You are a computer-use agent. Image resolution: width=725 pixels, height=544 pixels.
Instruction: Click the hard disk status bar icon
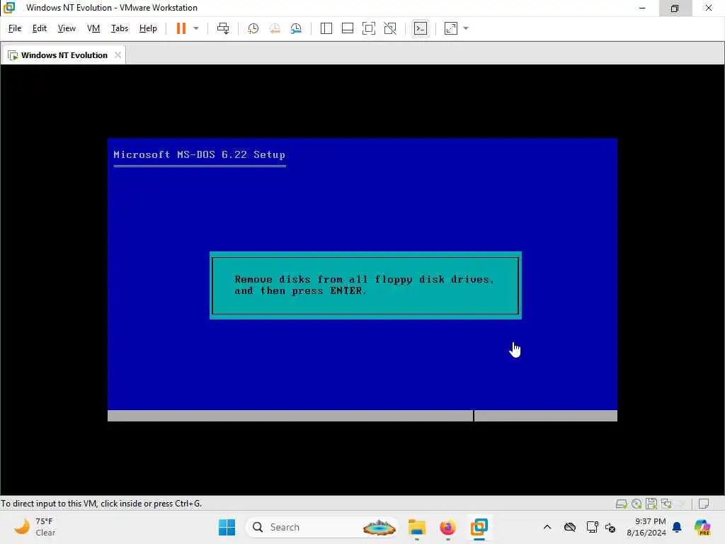coord(621,504)
